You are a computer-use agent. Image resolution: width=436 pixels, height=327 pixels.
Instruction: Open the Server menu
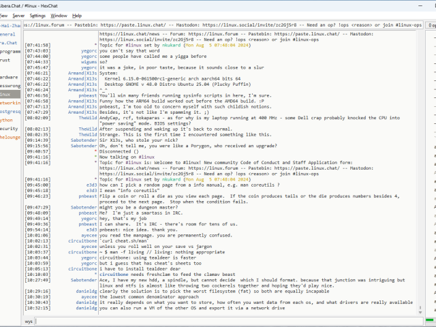tap(18, 15)
